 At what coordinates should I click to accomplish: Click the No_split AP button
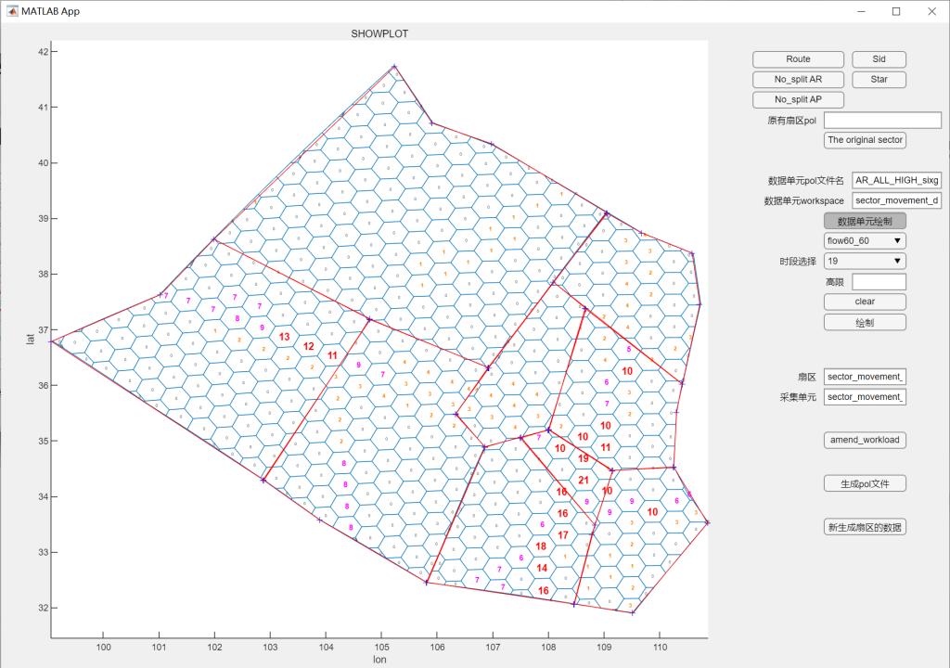(x=798, y=100)
